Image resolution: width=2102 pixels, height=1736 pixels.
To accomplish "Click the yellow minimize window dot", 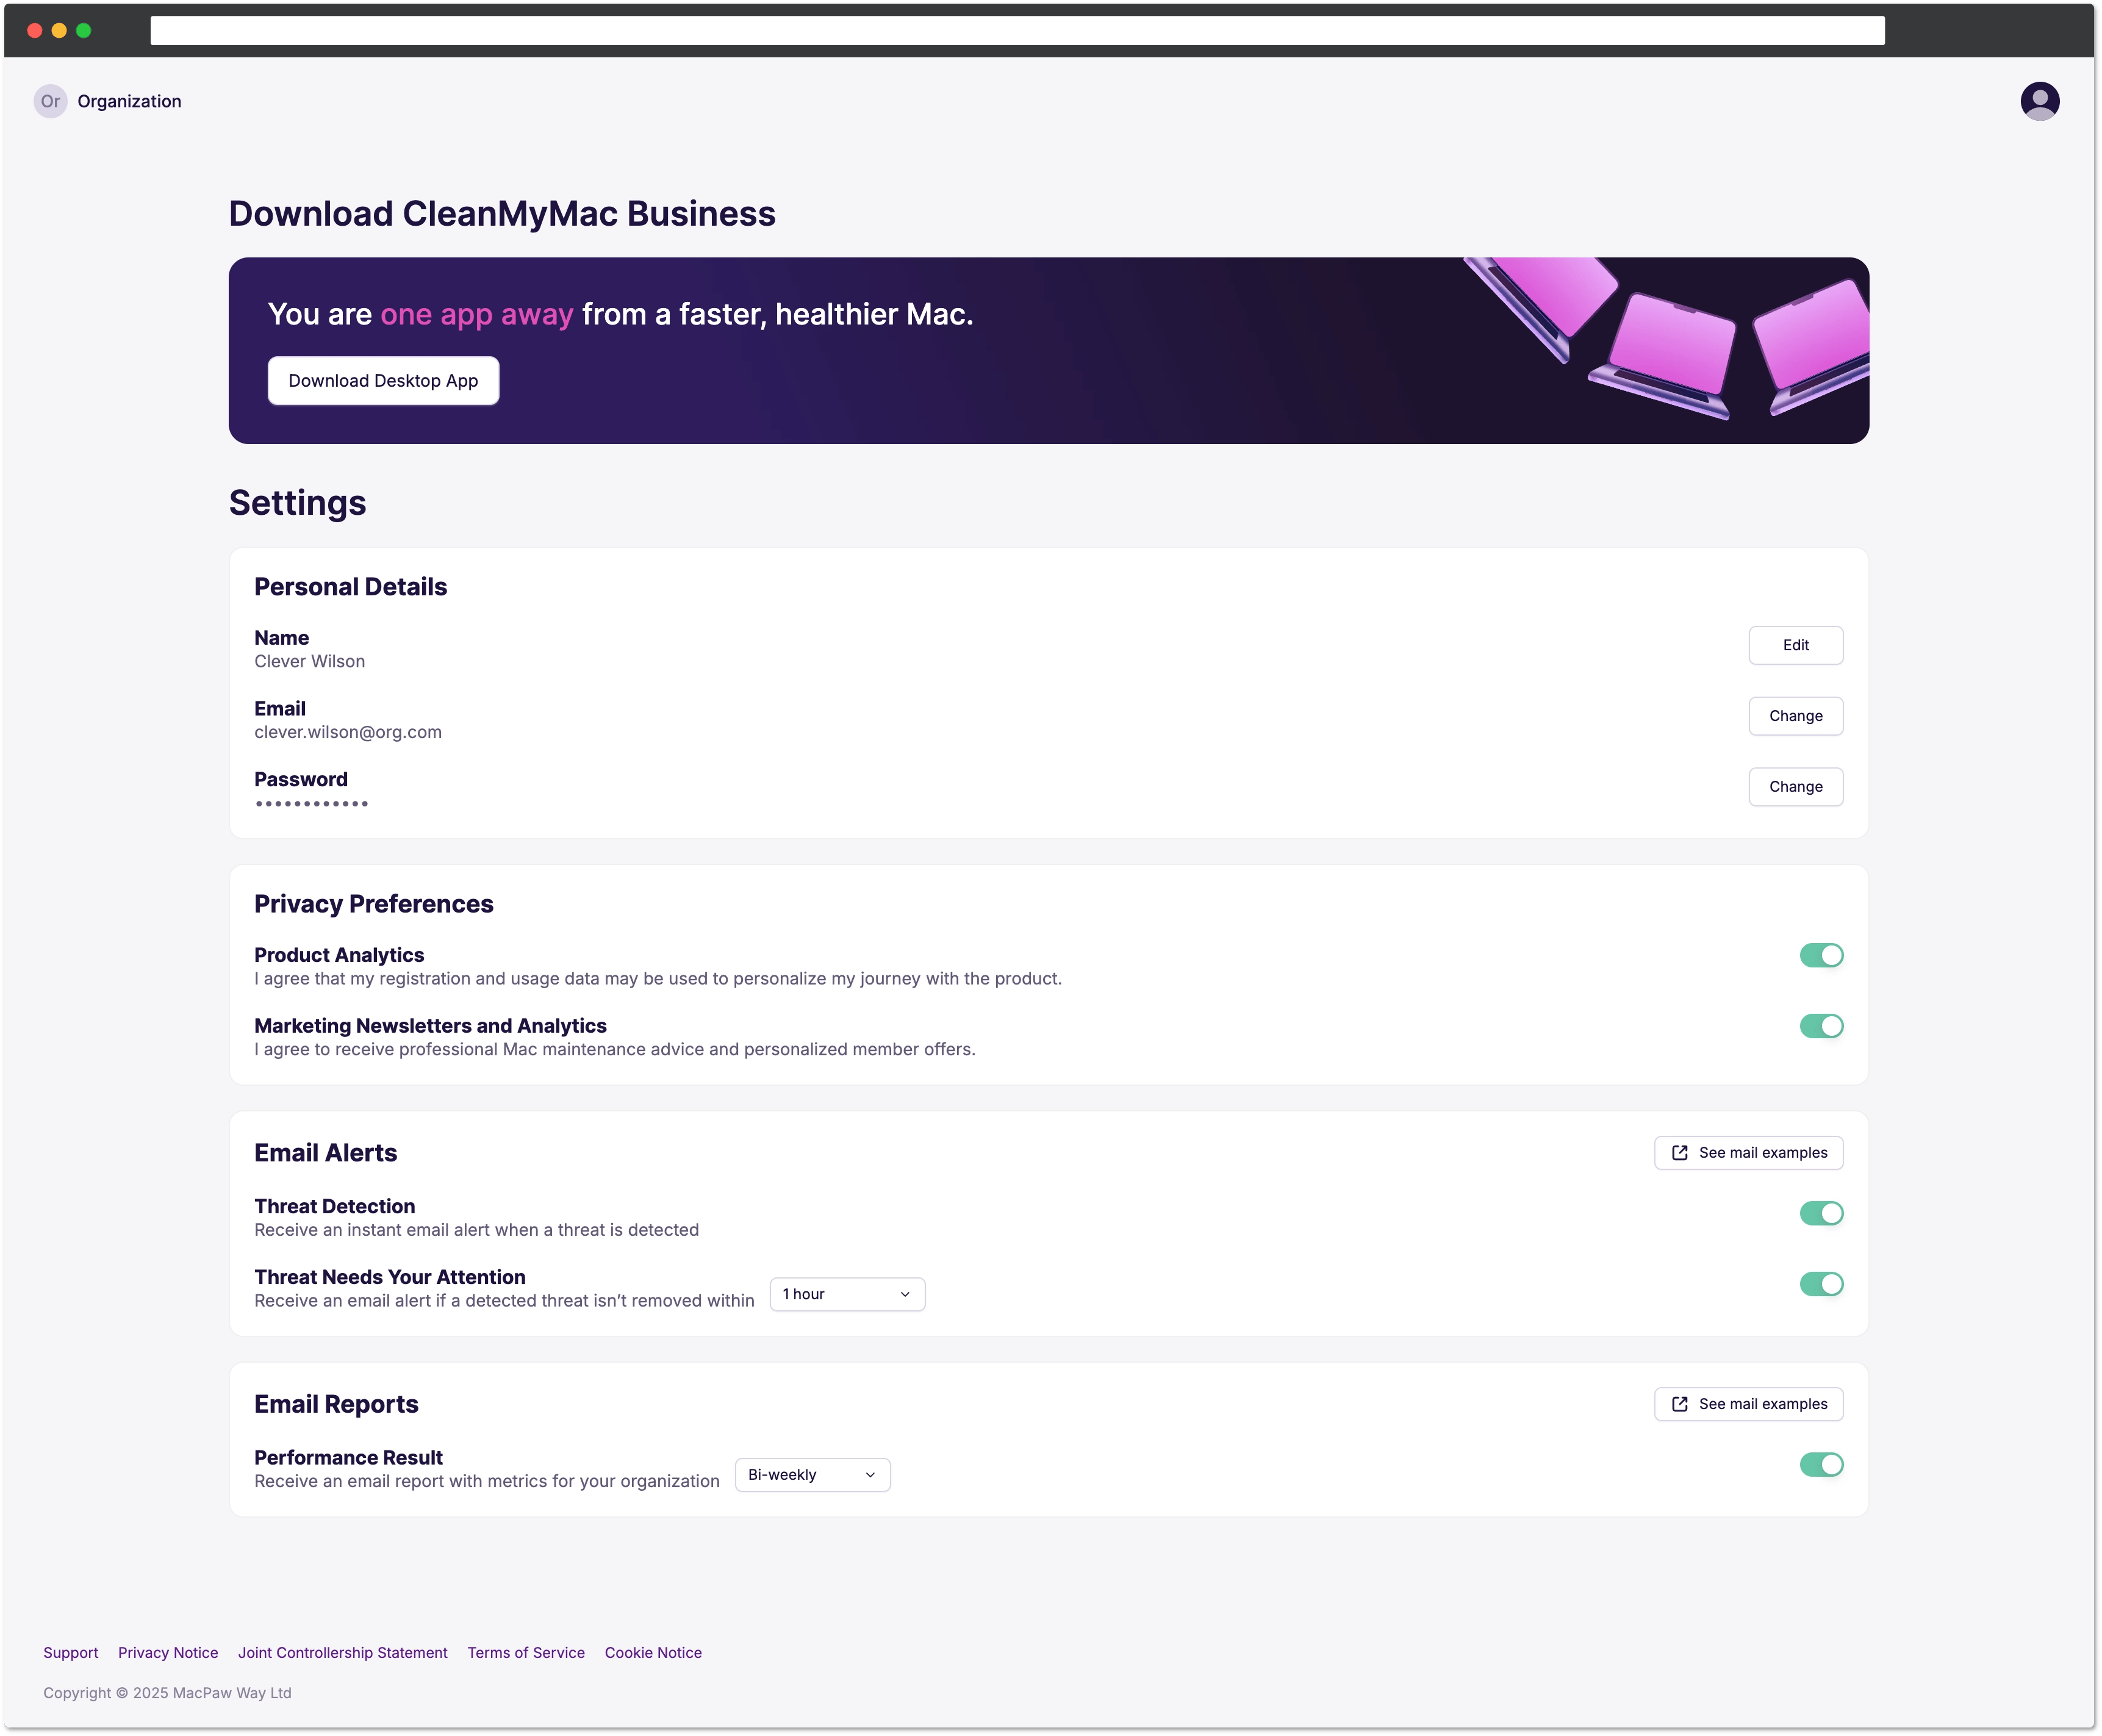I will click(59, 30).
